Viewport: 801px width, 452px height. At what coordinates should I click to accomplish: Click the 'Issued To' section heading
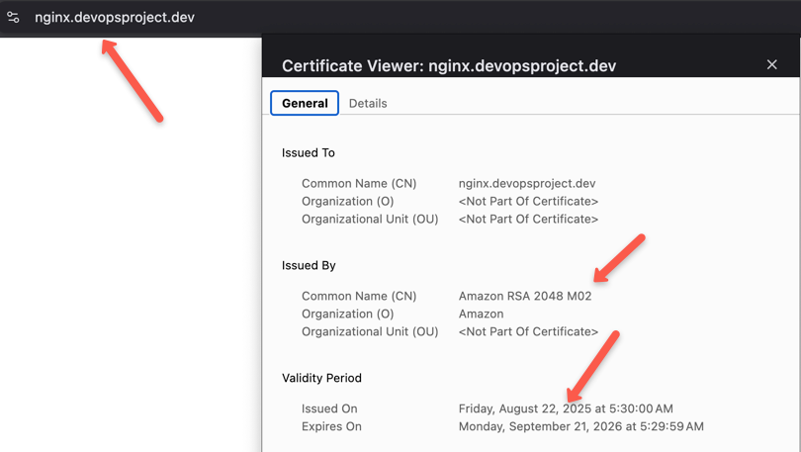pos(308,152)
